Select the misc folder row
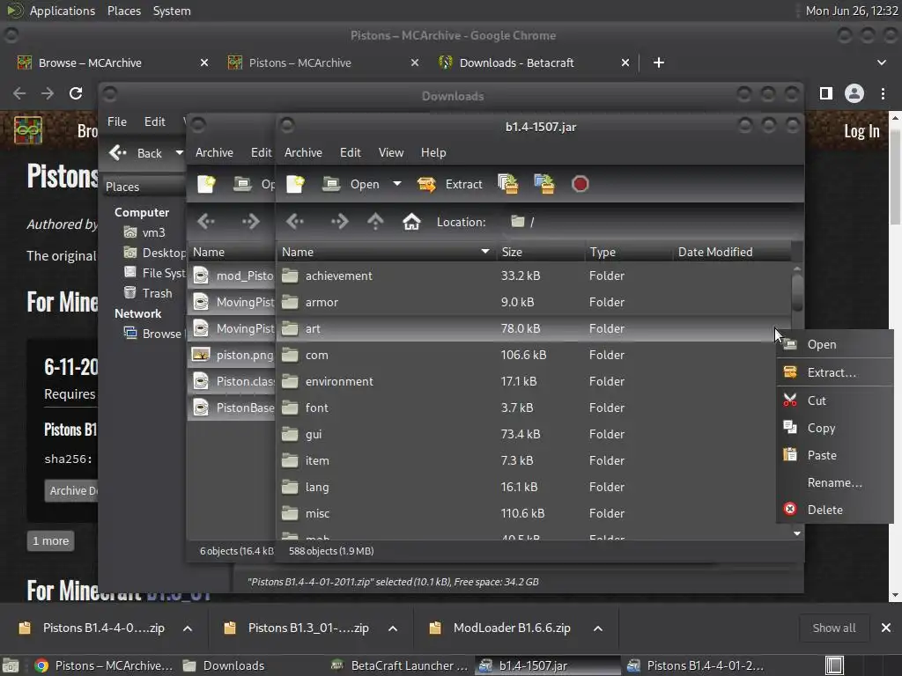Viewport: 902px width, 676px height. [534, 513]
